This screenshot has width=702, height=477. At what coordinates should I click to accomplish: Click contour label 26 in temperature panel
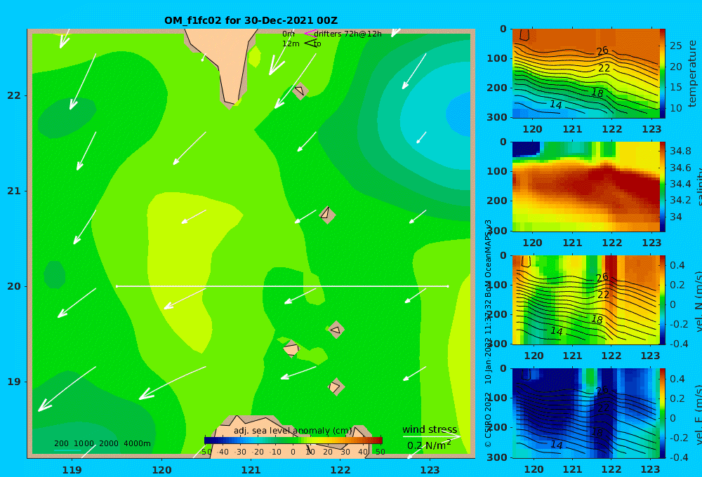(x=602, y=50)
